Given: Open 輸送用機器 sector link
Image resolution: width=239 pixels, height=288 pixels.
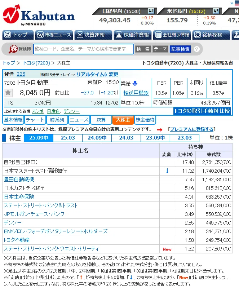Looking at the screenshot, I should click(136, 93).
